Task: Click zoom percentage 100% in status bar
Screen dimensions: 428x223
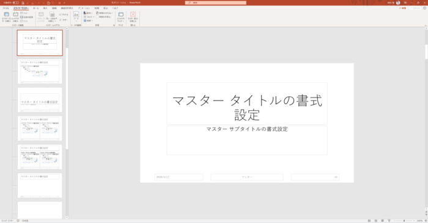Action: pyautogui.click(x=420, y=221)
